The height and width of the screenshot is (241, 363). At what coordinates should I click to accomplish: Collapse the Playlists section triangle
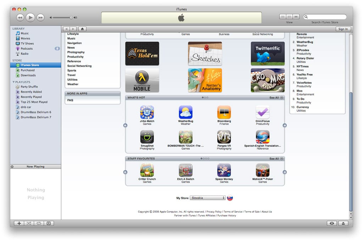[13, 82]
